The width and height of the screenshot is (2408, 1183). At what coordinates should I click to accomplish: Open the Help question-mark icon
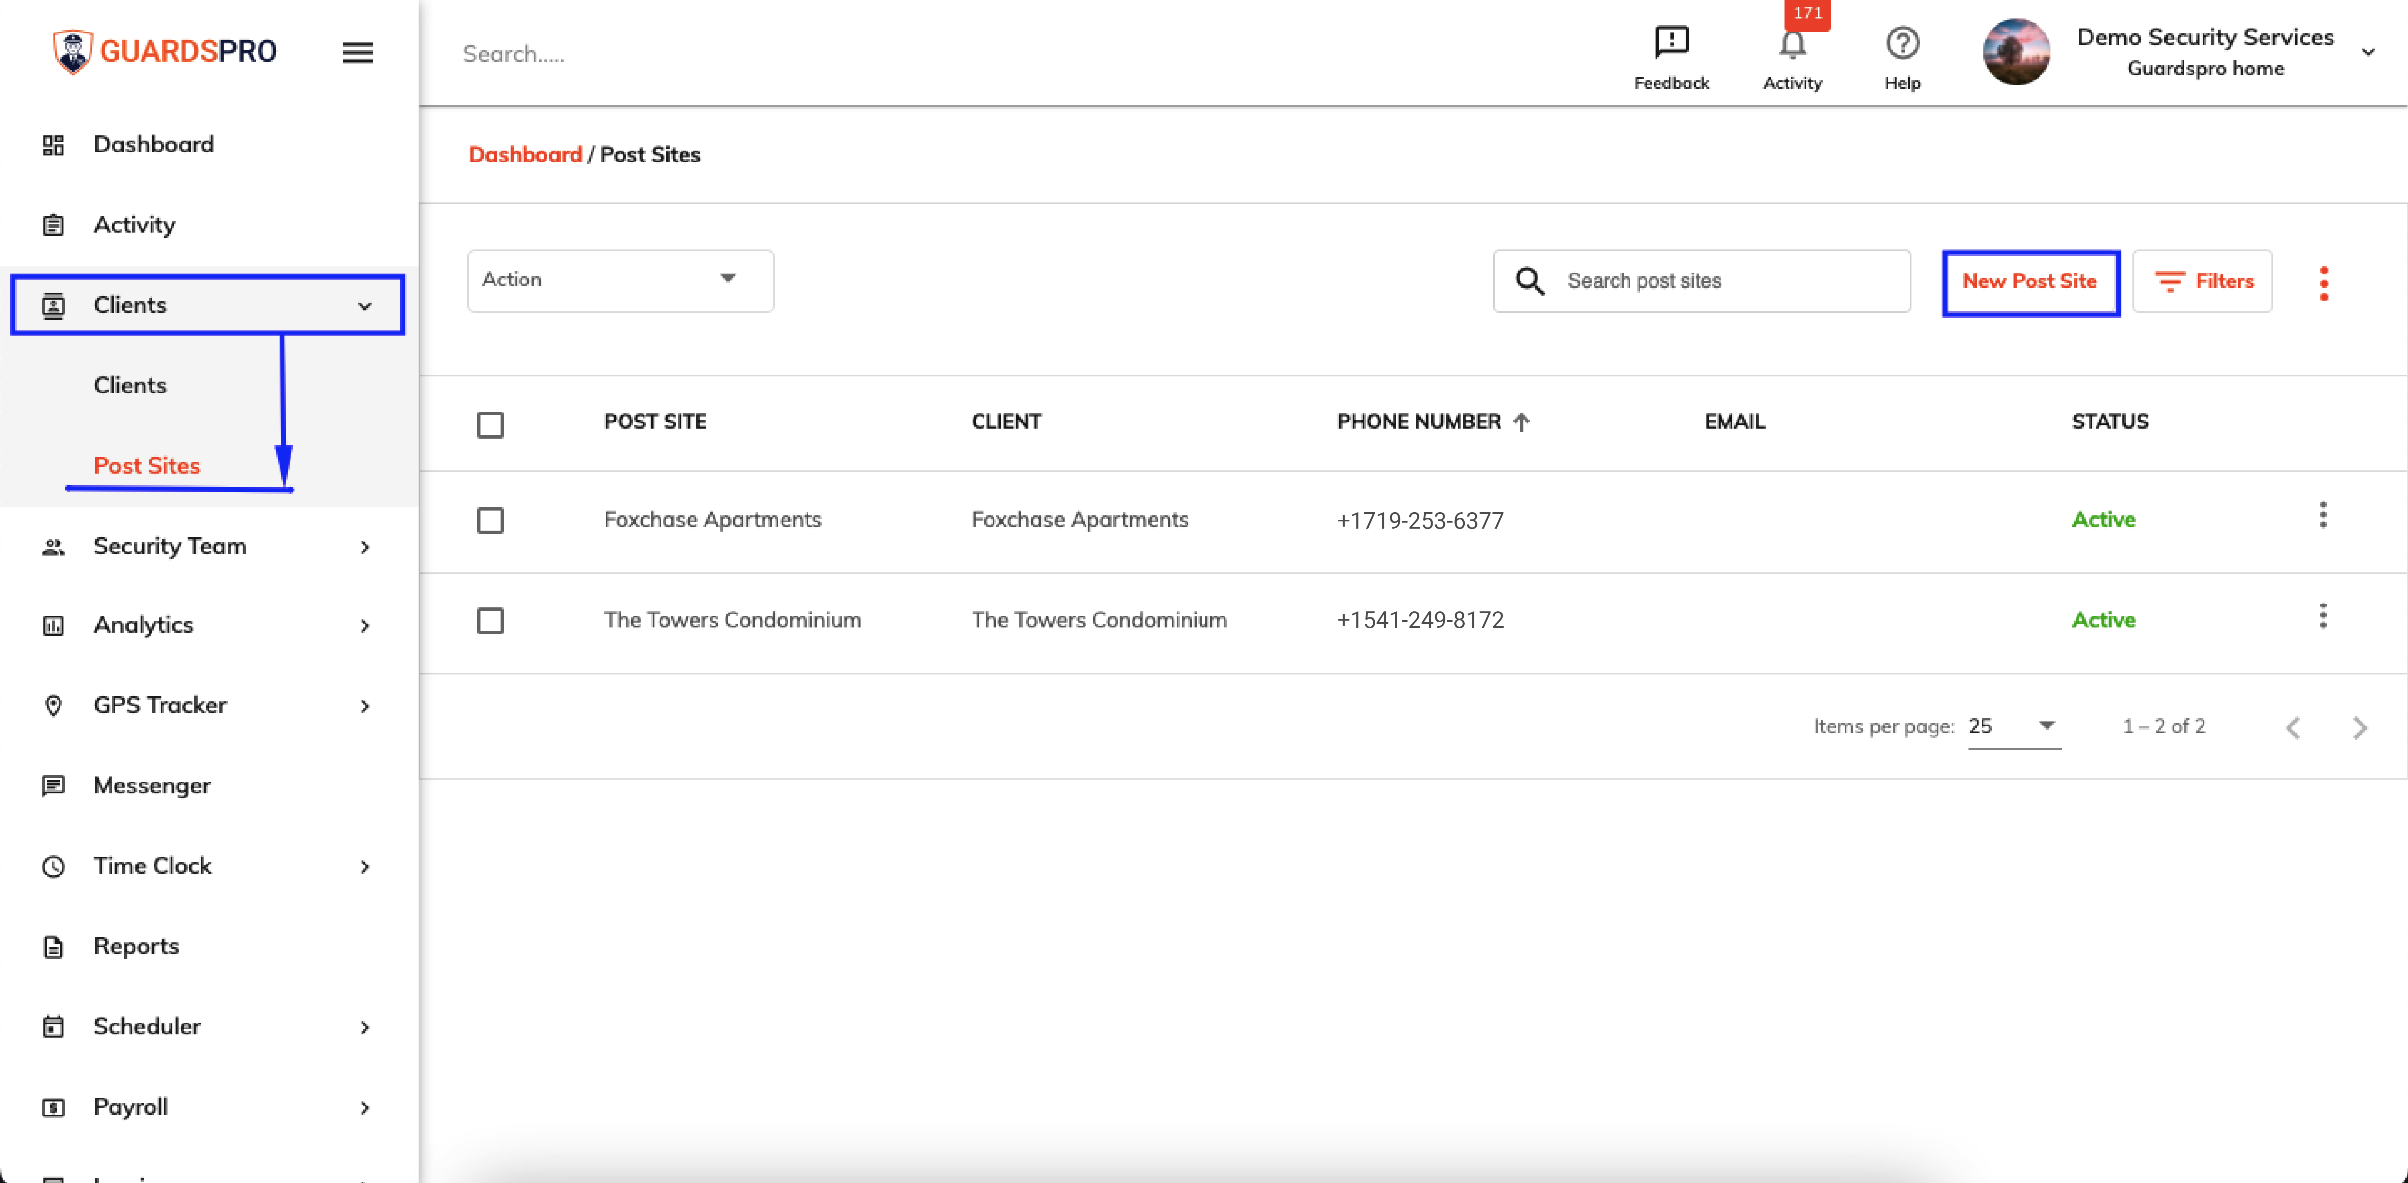pyautogui.click(x=1902, y=43)
